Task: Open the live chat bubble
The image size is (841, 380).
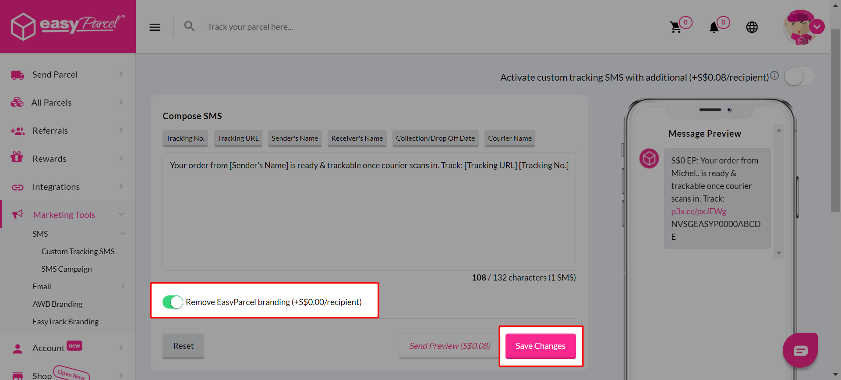Action: pyautogui.click(x=800, y=350)
